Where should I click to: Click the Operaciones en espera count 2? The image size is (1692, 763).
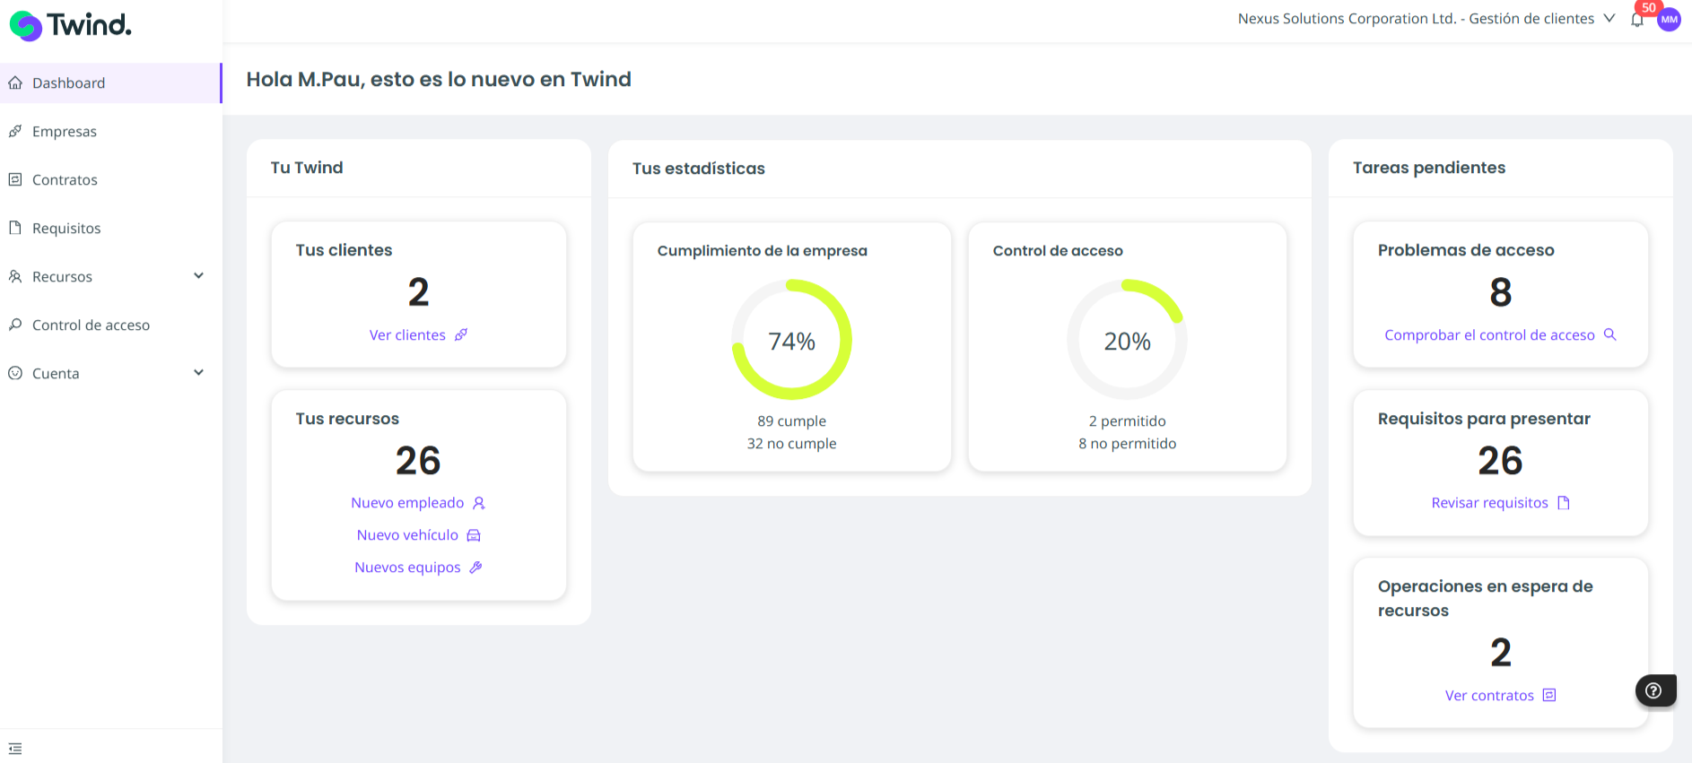coord(1501,653)
